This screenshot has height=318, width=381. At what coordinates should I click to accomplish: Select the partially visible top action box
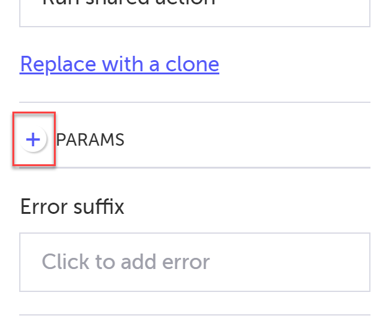pyautogui.click(x=195, y=11)
